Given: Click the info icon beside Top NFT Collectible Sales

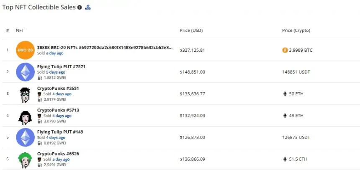Looking at the screenshot, I should pos(80,8).
